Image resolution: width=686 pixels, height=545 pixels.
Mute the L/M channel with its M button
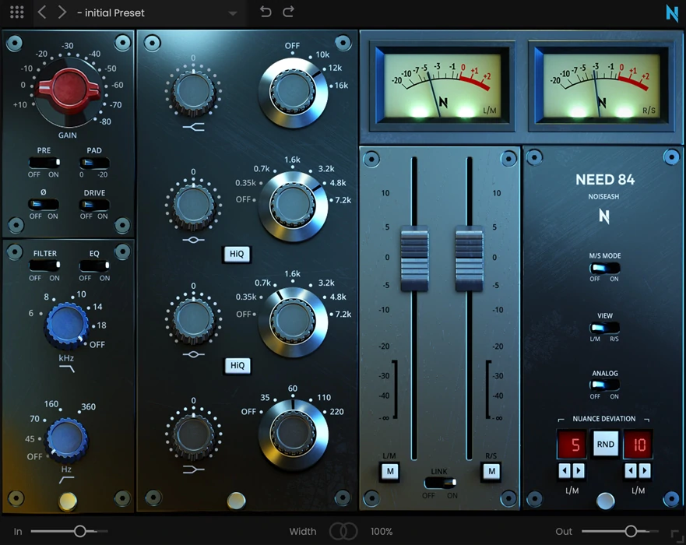tap(389, 471)
